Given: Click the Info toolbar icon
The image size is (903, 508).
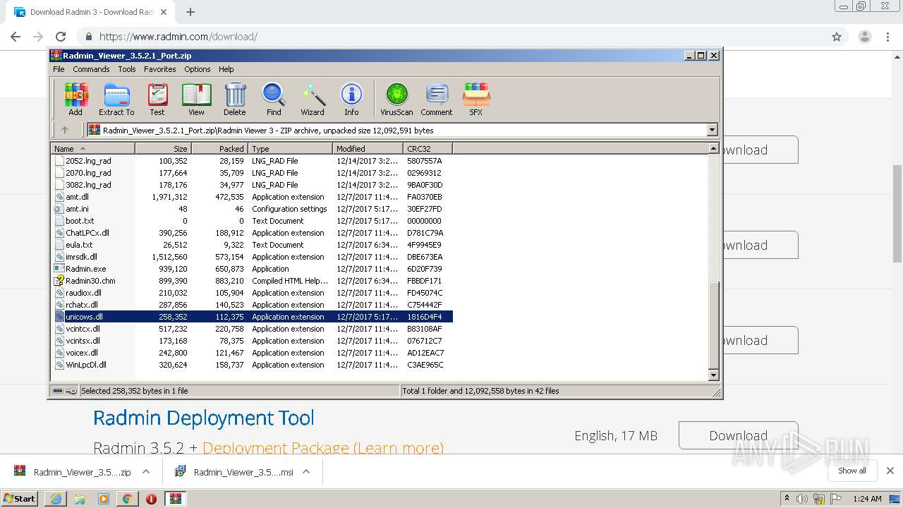Looking at the screenshot, I should pos(351,99).
